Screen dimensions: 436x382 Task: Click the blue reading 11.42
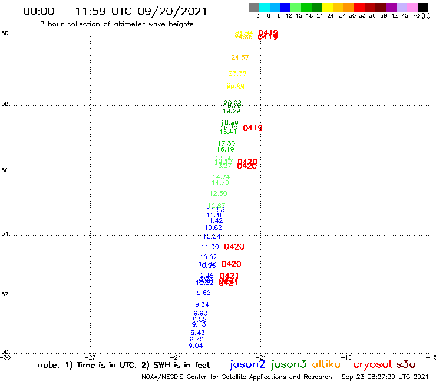pyautogui.click(x=214, y=220)
